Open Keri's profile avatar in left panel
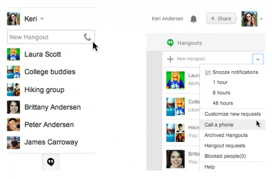The height and width of the screenshot is (179, 272). [13, 19]
